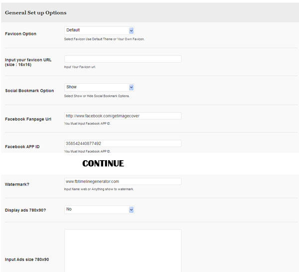
Task: Open the Social Bookmark Option dropdown
Action: (99, 87)
